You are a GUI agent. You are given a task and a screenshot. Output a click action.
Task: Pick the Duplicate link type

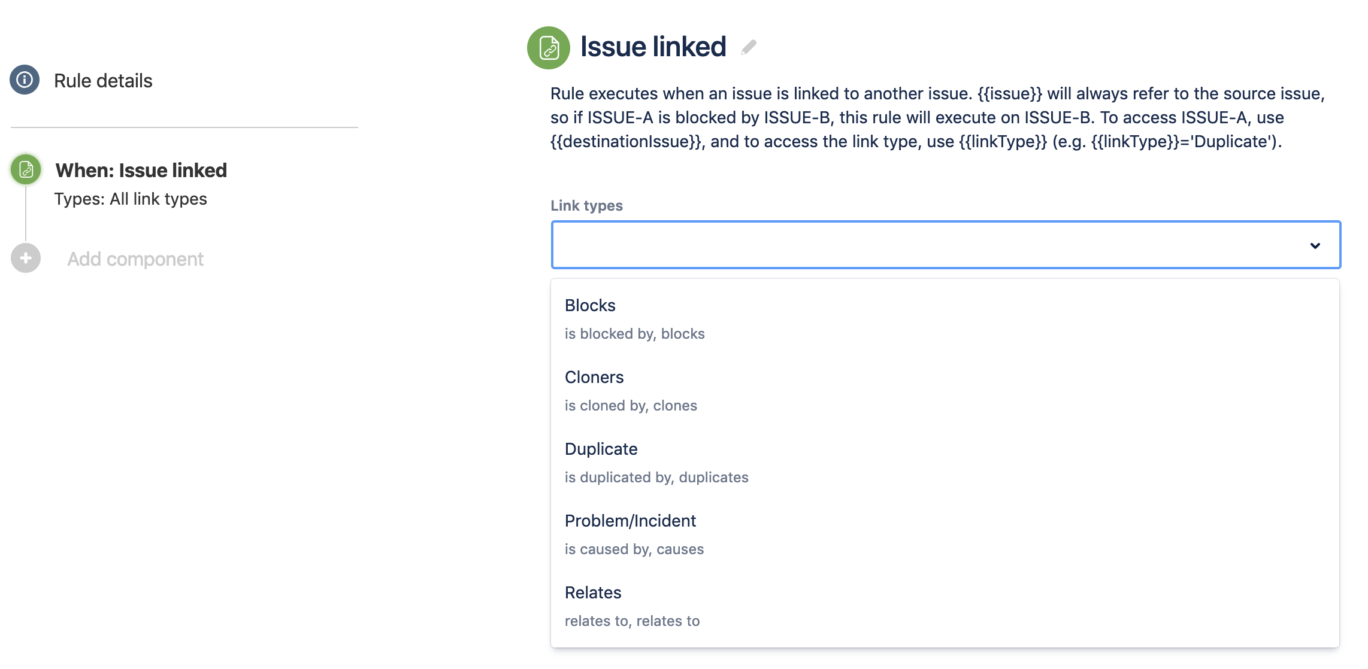point(601,449)
